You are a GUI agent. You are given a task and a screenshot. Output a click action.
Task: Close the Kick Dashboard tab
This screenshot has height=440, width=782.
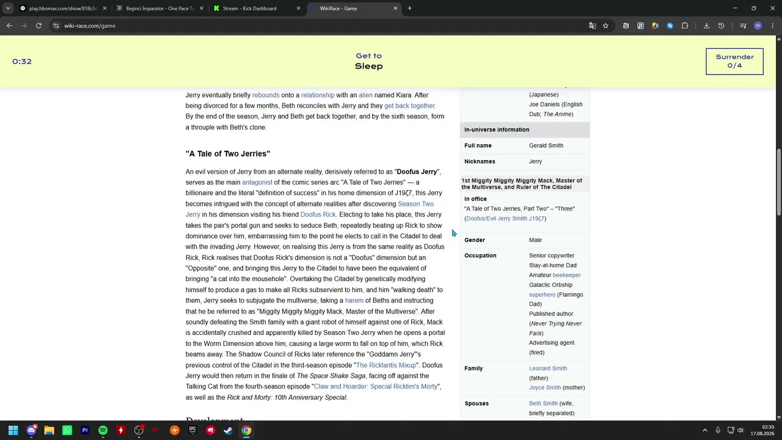tap(298, 9)
